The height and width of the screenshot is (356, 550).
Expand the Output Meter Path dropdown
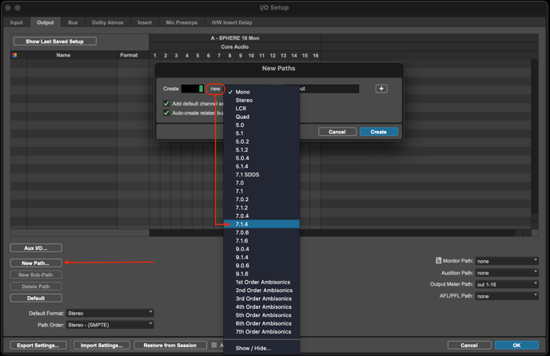[x=507, y=284]
